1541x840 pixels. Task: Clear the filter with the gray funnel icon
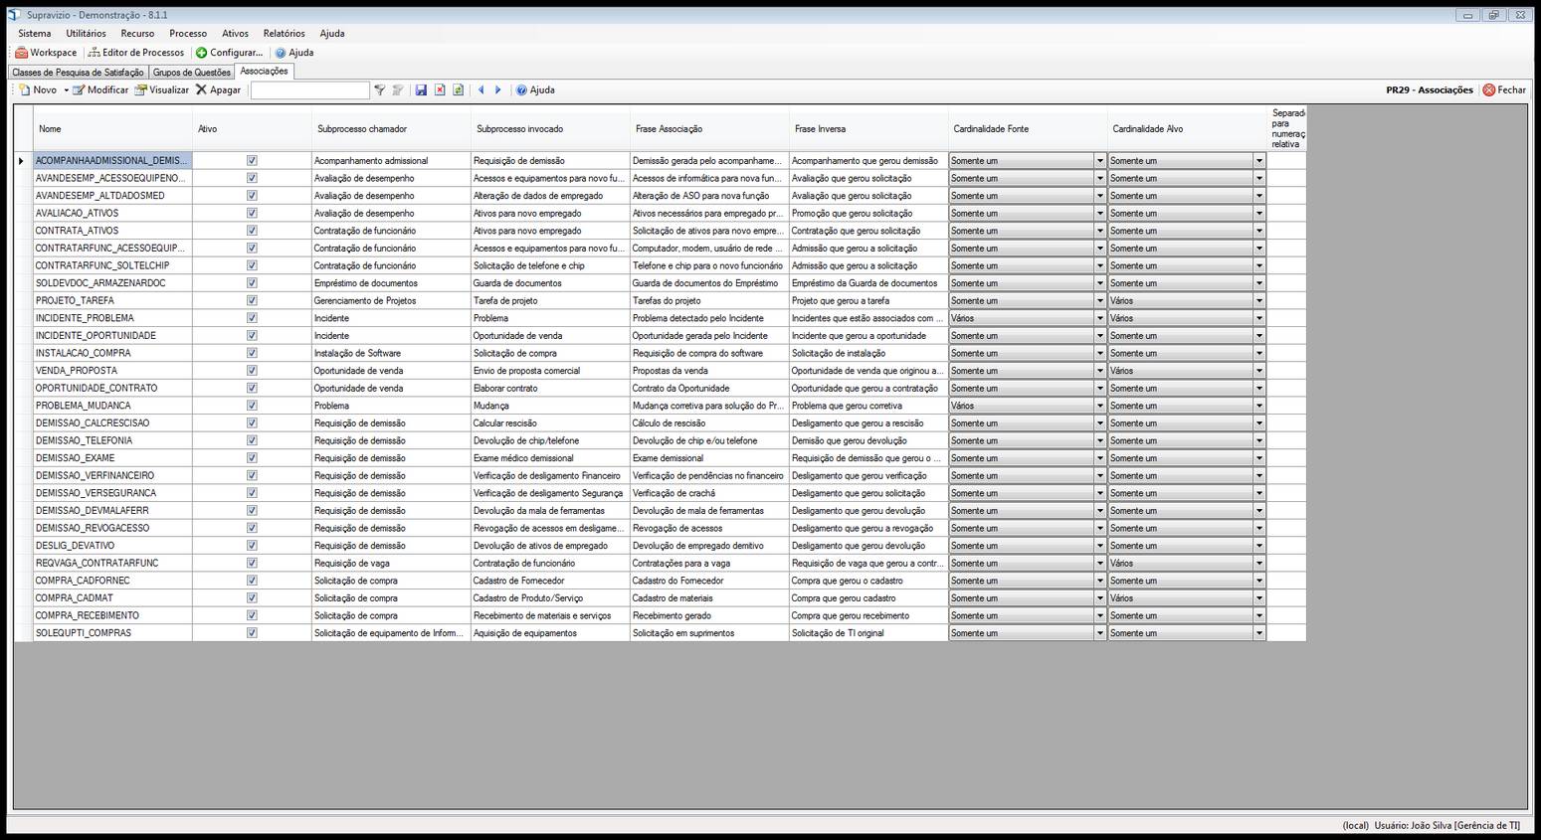[x=398, y=89]
